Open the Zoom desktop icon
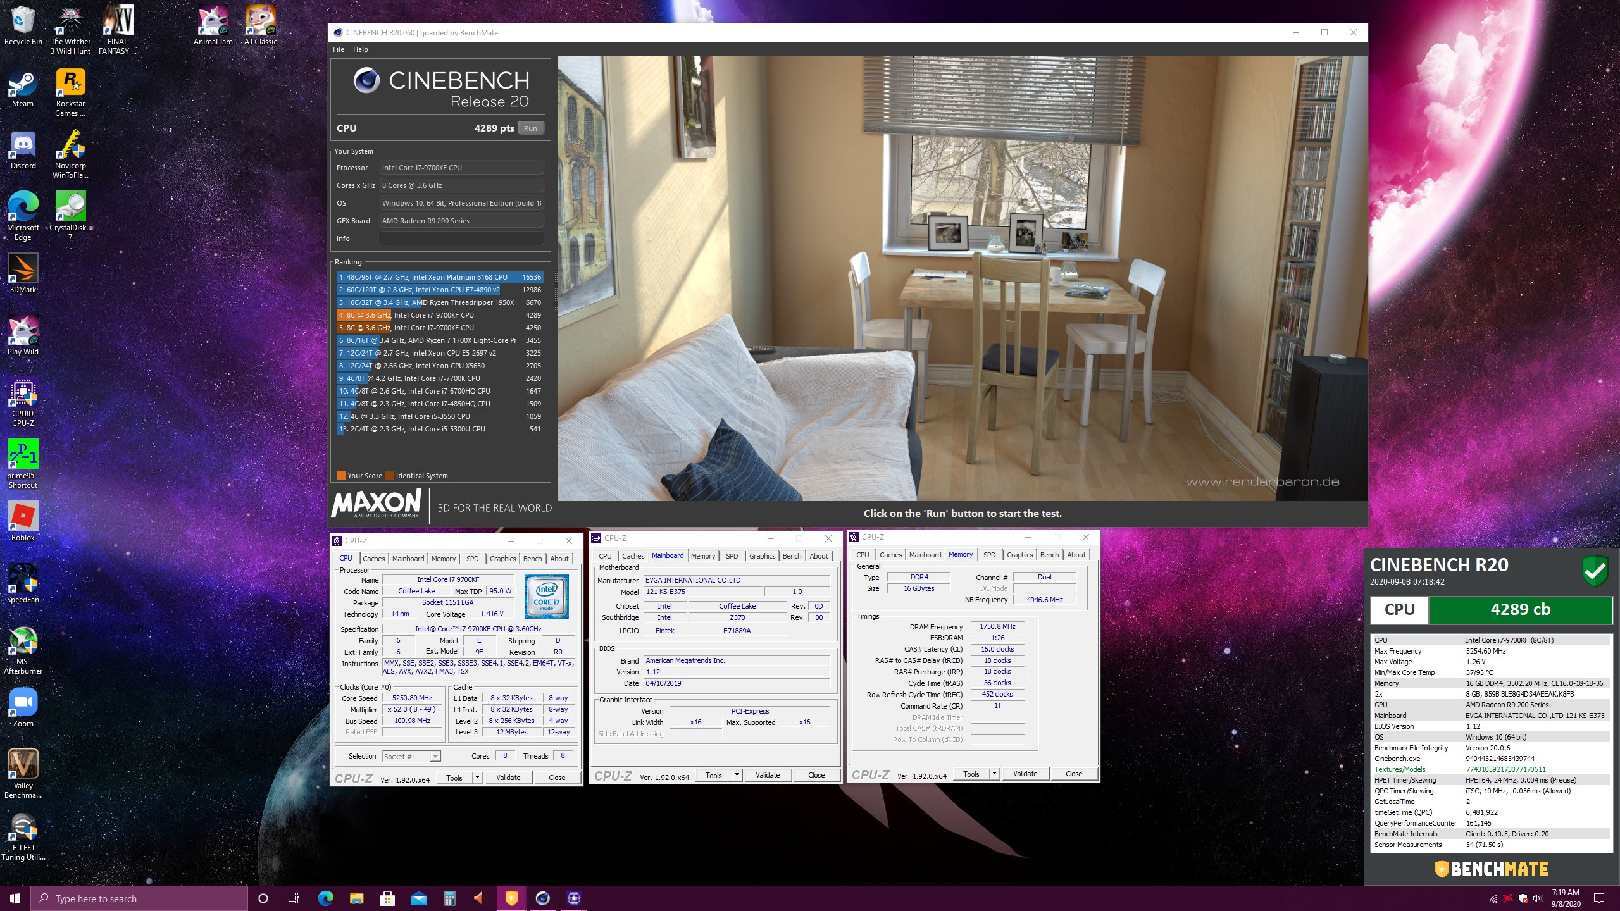 (x=23, y=707)
